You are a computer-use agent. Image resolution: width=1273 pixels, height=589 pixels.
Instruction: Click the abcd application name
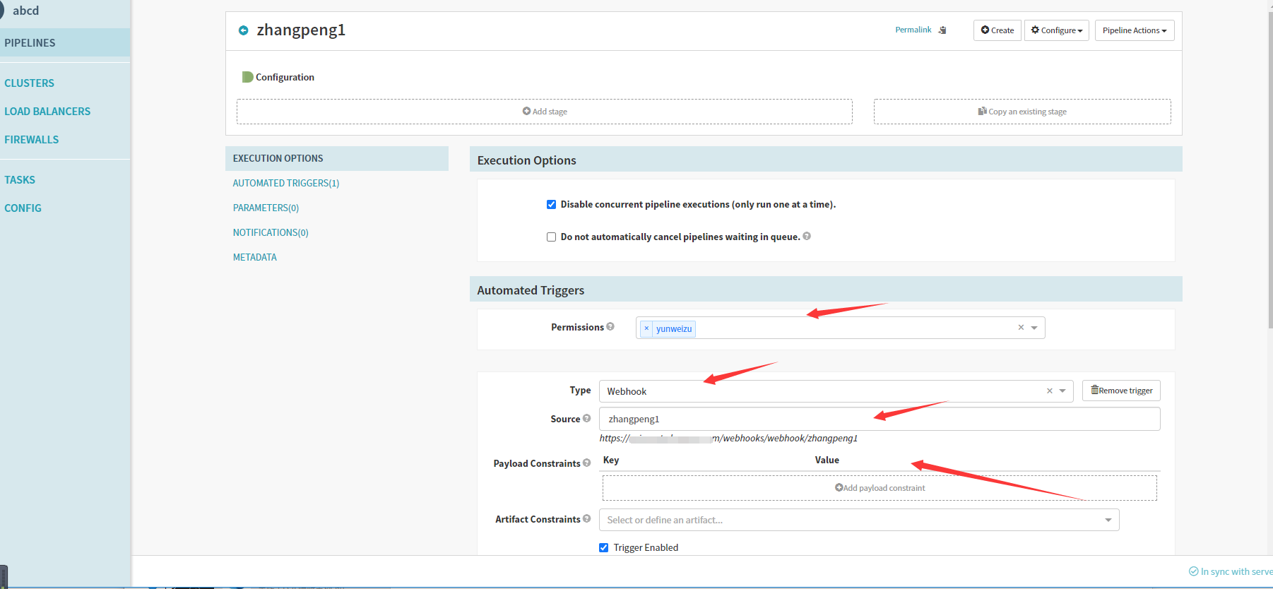point(26,11)
